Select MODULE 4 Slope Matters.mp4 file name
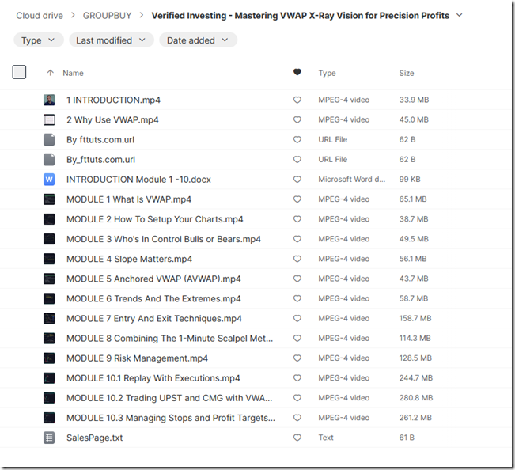515x470 pixels. [x=129, y=259]
